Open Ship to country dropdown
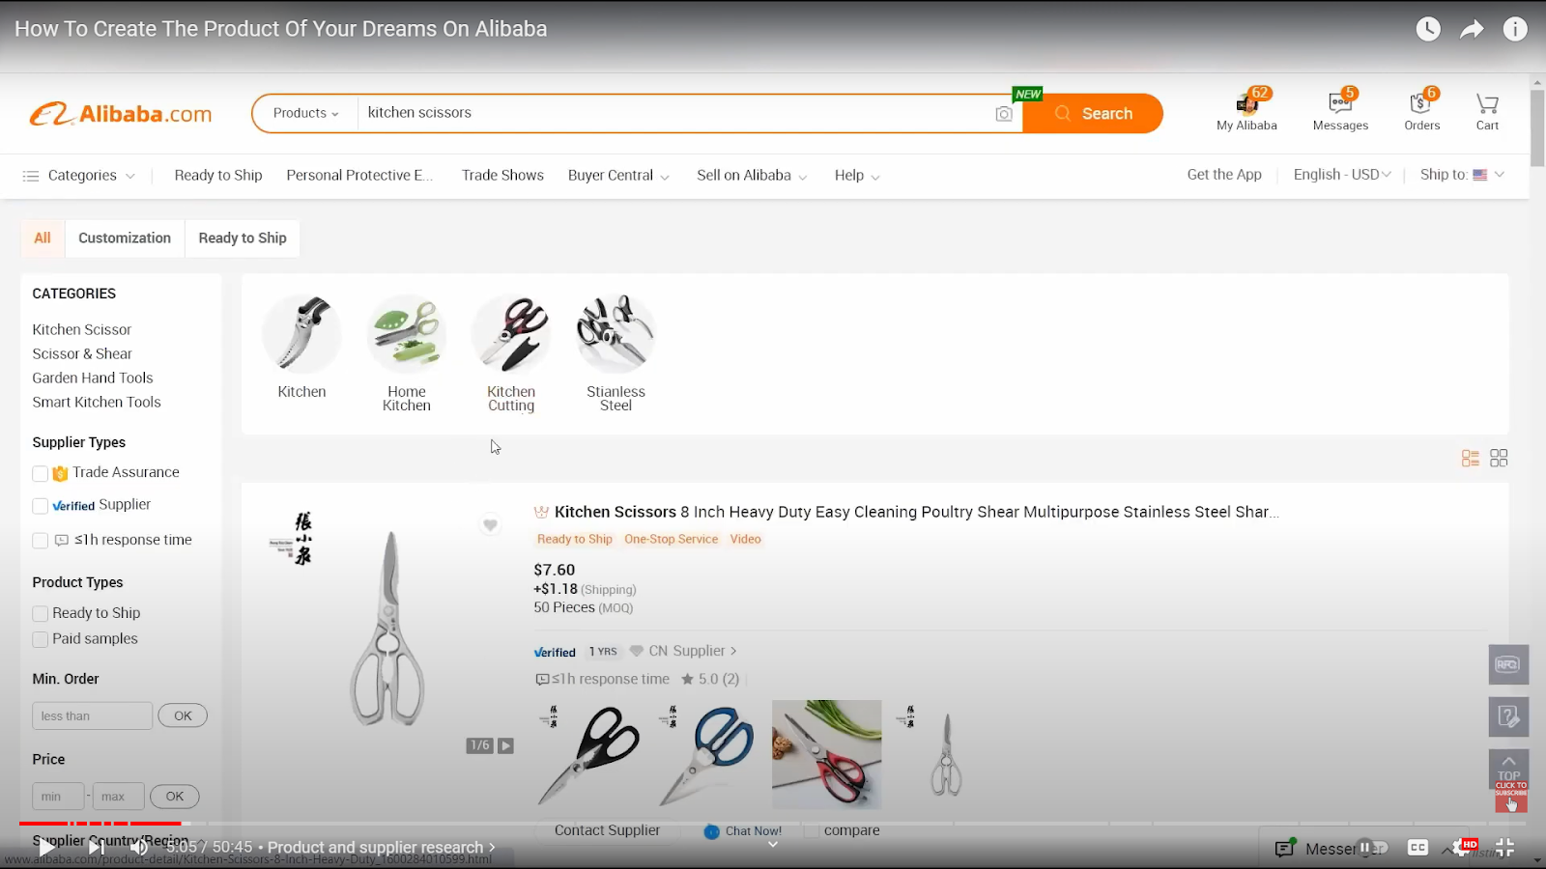1546x869 pixels. pyautogui.click(x=1462, y=175)
